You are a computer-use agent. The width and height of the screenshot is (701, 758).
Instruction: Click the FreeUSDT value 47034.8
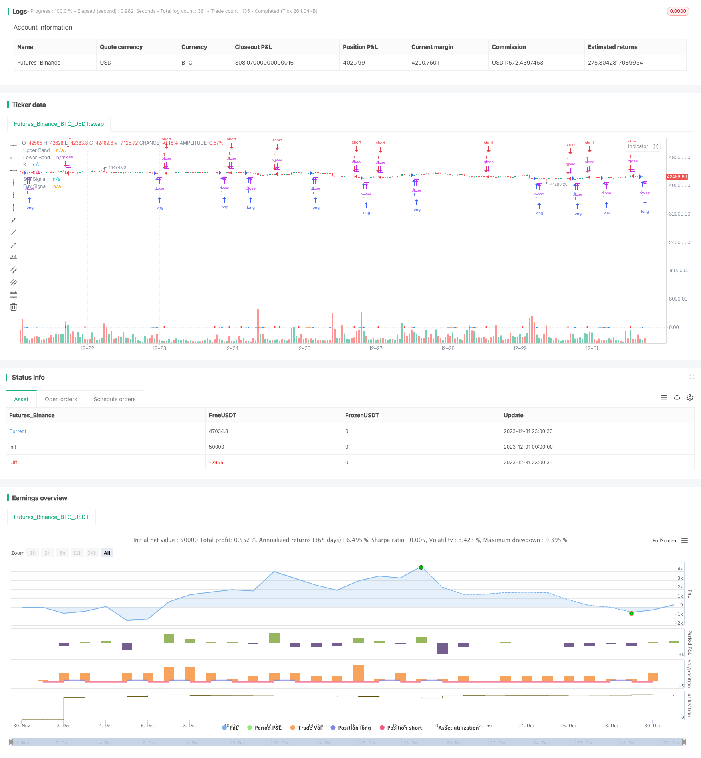coord(218,431)
